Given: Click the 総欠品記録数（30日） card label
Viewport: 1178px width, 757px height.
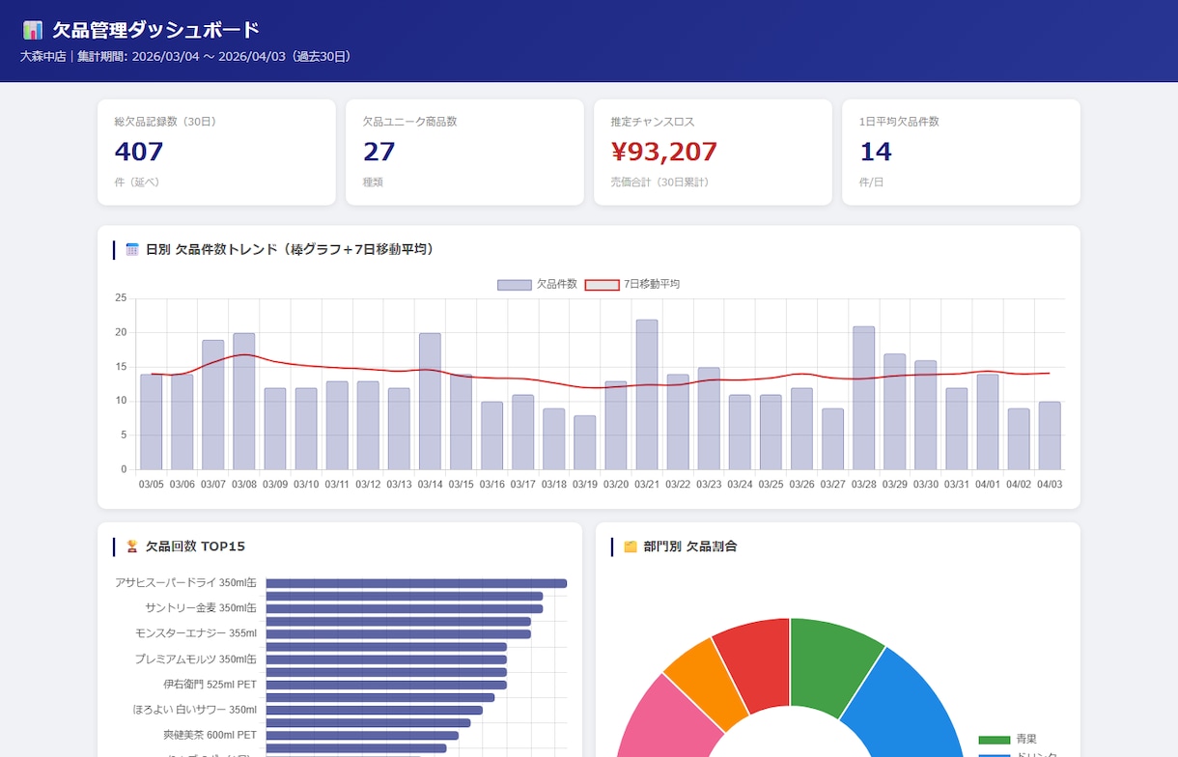Looking at the screenshot, I should coord(165,122).
